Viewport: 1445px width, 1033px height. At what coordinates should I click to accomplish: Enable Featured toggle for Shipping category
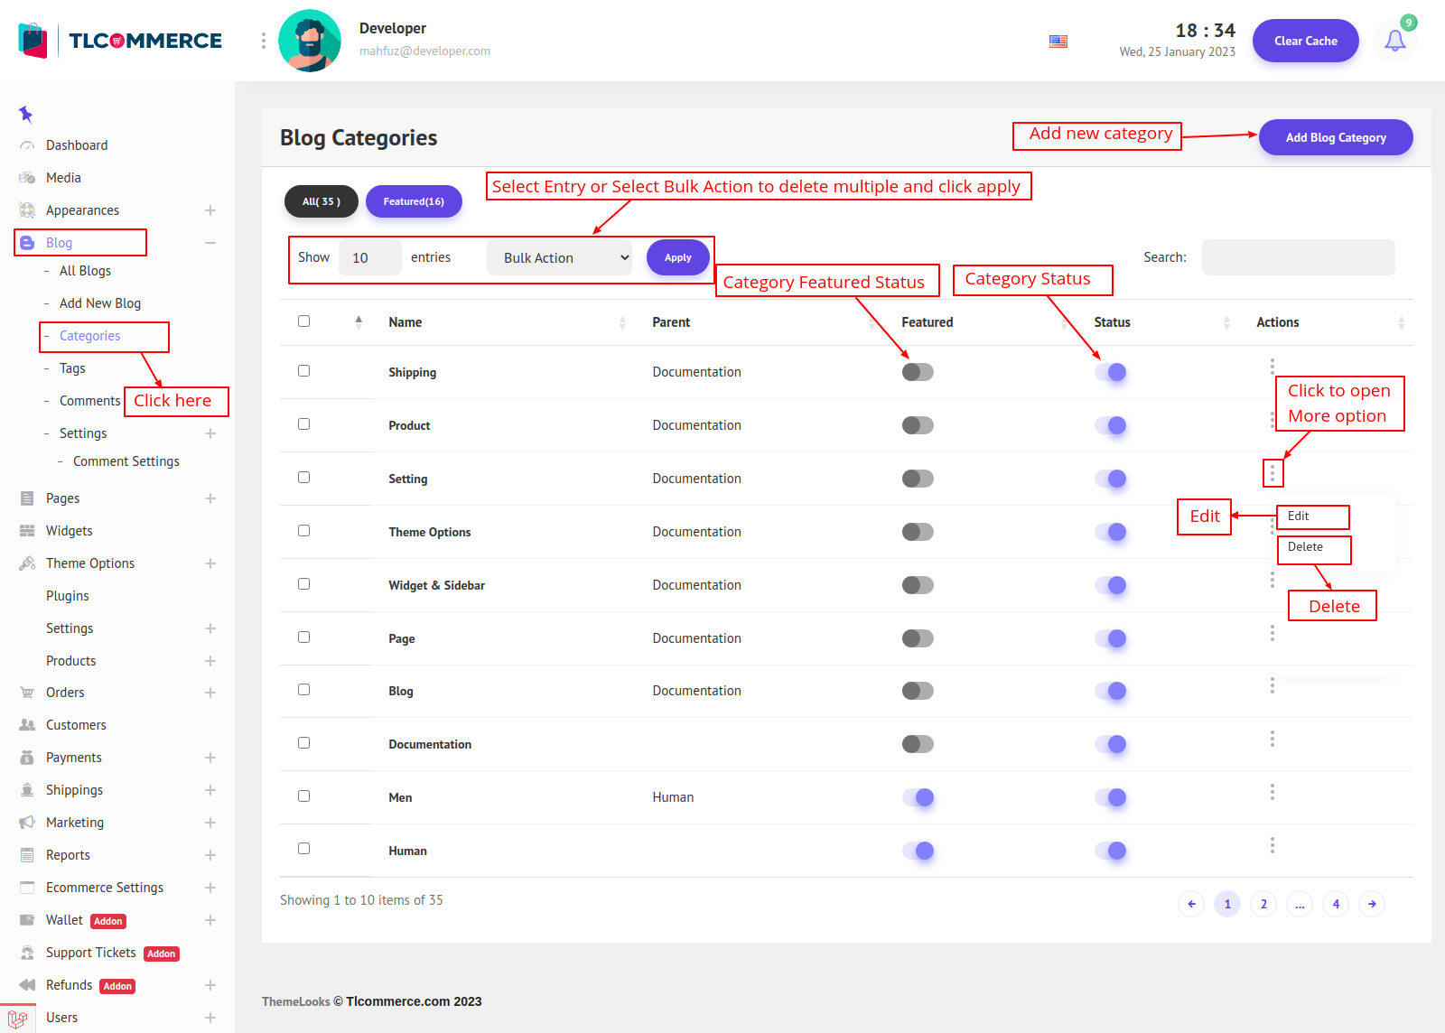pyautogui.click(x=918, y=372)
